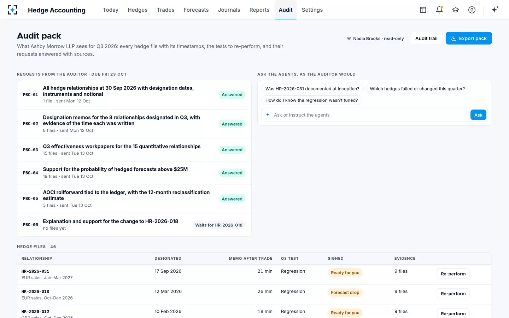Open the Settings tab
Screen dimensions: 509x318
(312, 10)
